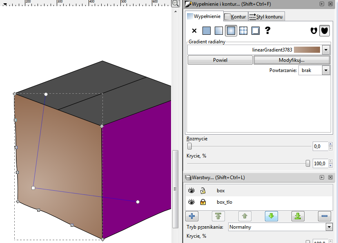Image resolution: width=338 pixels, height=243 pixels.
Task: Click the Rozmycie slider handle
Action: pos(189,146)
